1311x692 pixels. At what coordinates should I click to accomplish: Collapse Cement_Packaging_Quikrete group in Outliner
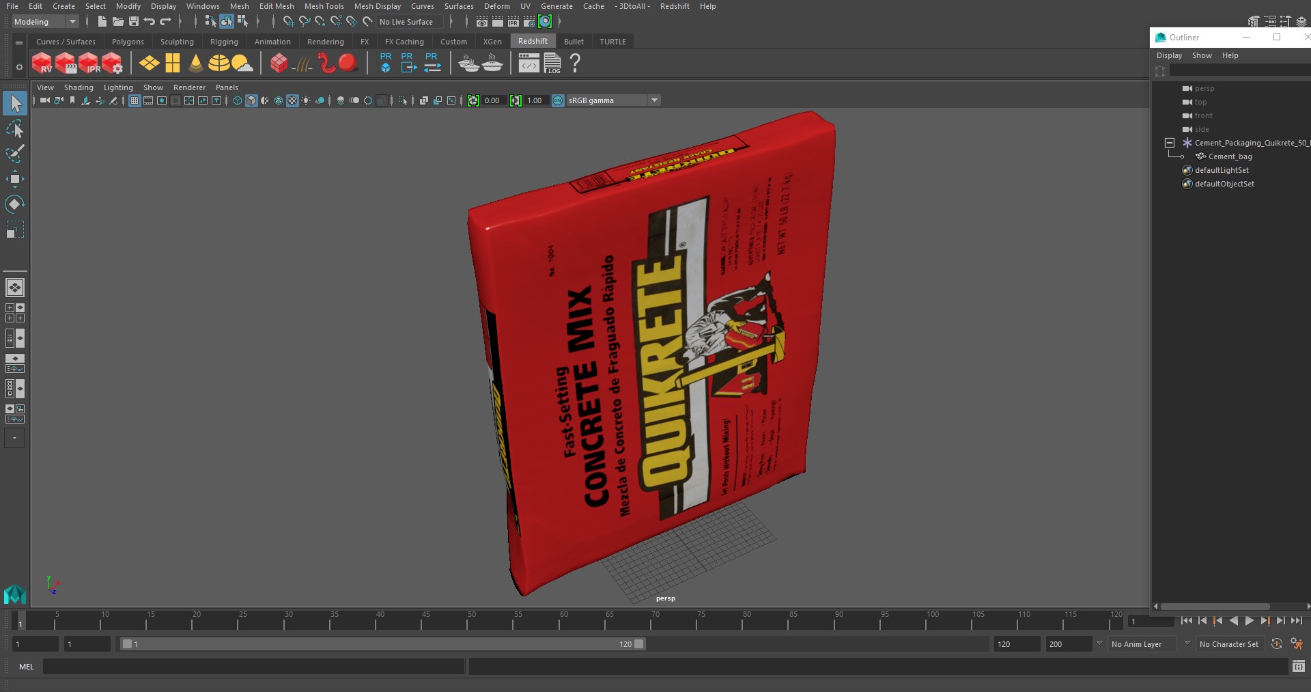1169,143
